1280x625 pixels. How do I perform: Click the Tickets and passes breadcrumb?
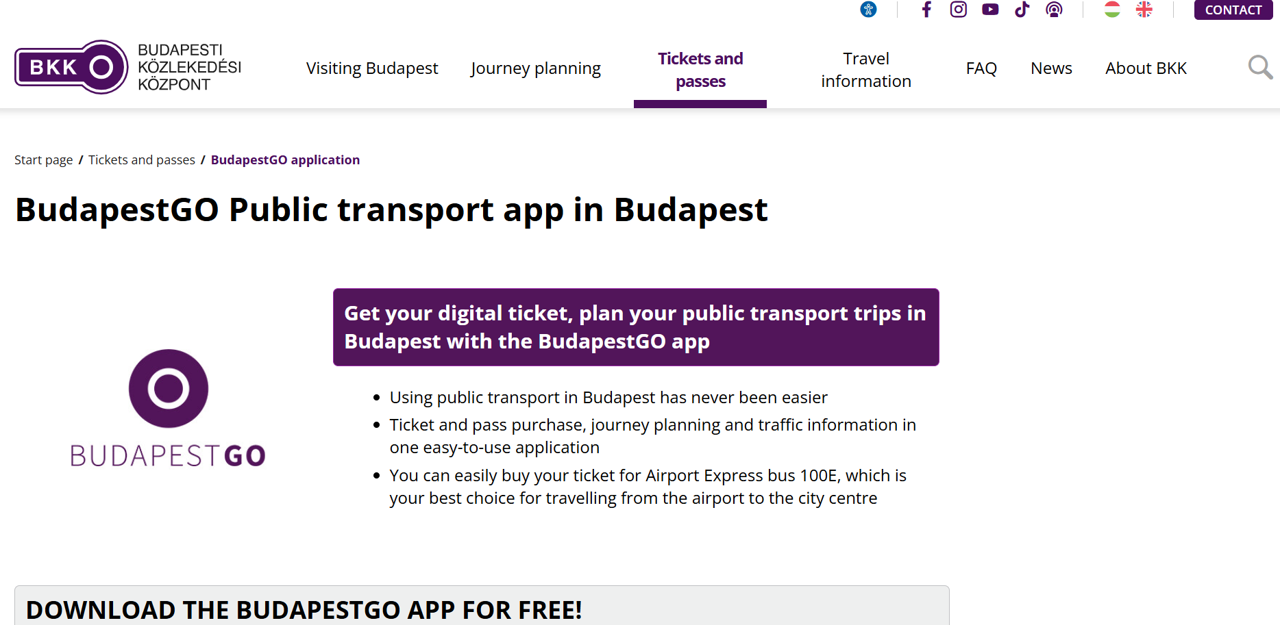pos(142,160)
